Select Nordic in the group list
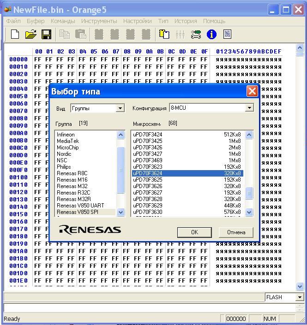Image resolution: width=307 pixels, height=325 pixels. [86, 154]
